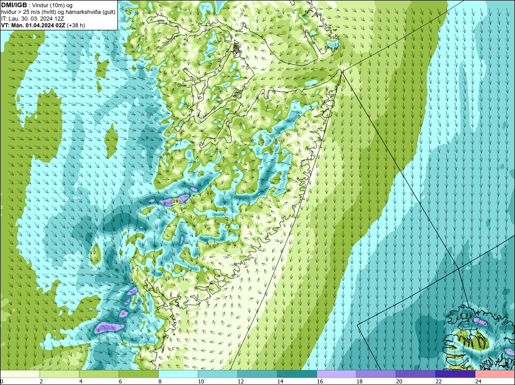The image size is (515, 385).
Task: Click the 2–4 m/s light green legend swatch
Action: (59, 374)
